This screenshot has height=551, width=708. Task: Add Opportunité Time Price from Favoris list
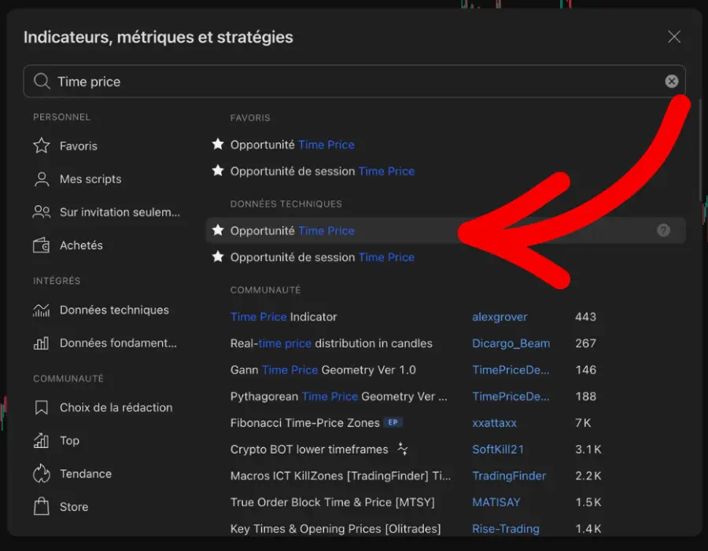click(x=292, y=145)
